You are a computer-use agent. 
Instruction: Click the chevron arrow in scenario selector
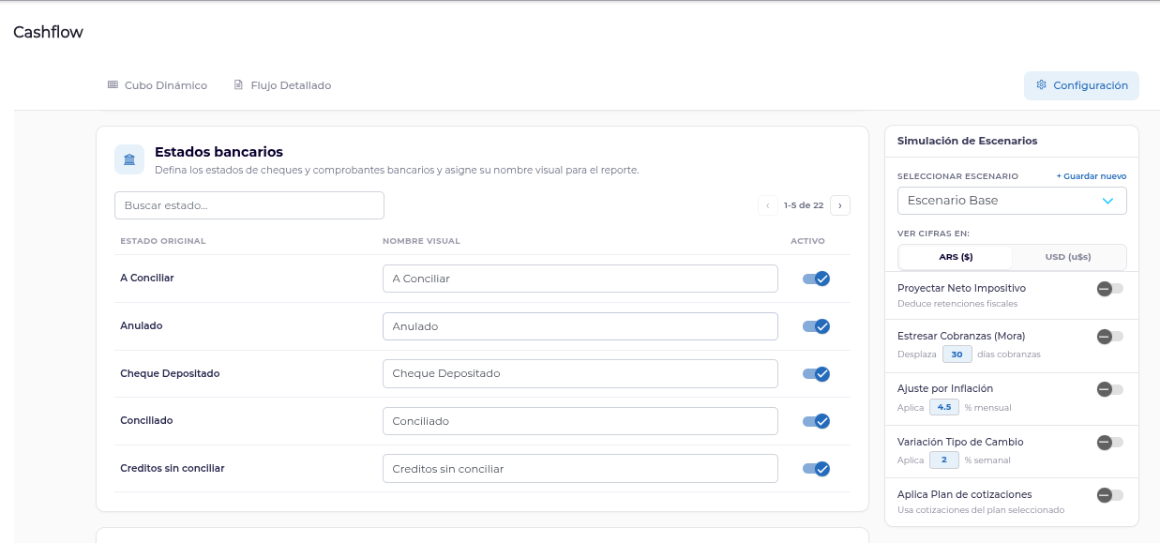point(1107,201)
